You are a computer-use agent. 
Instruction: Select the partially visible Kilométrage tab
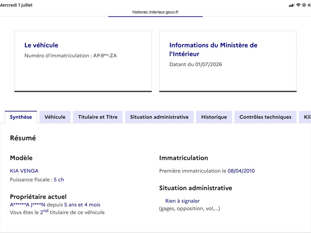point(305,117)
